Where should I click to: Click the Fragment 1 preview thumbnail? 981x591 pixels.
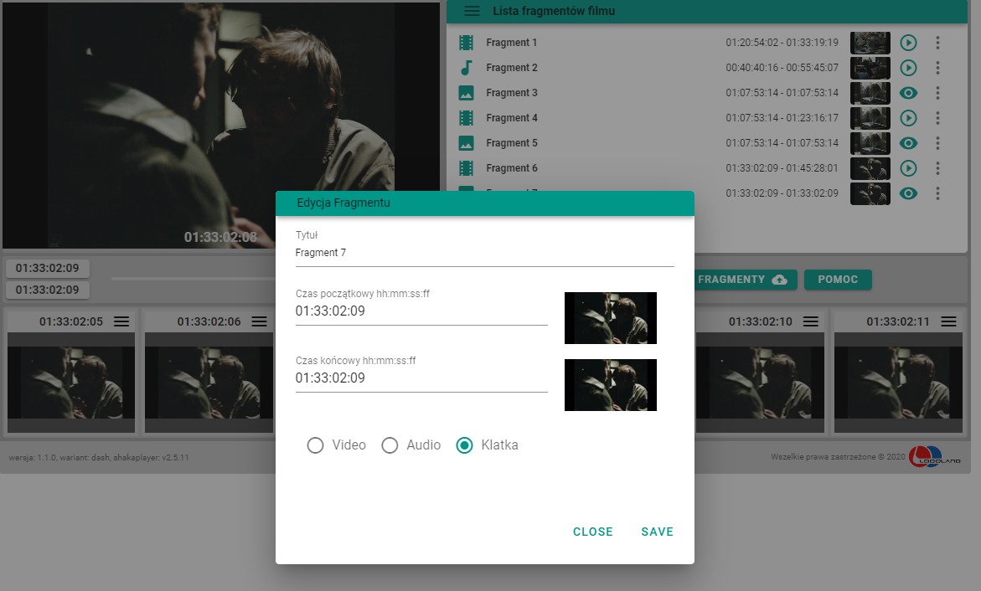coord(870,43)
